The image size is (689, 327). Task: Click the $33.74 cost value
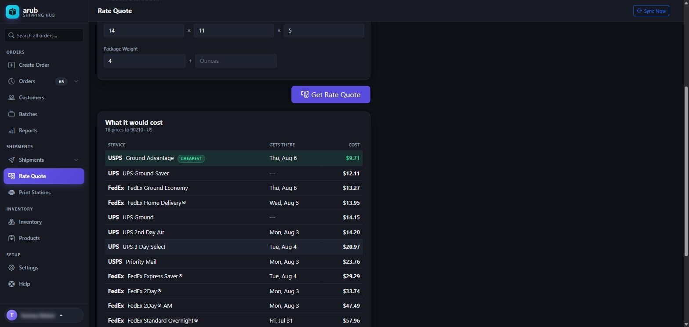click(352, 291)
